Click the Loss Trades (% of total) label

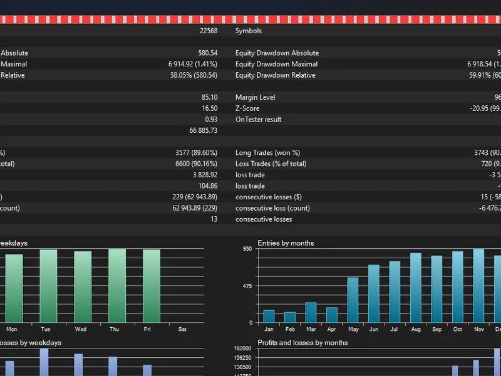271,164
